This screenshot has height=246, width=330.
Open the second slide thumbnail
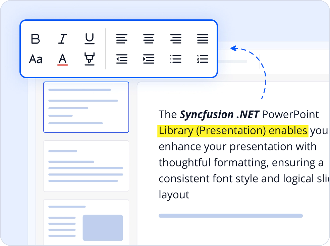pos(86,166)
